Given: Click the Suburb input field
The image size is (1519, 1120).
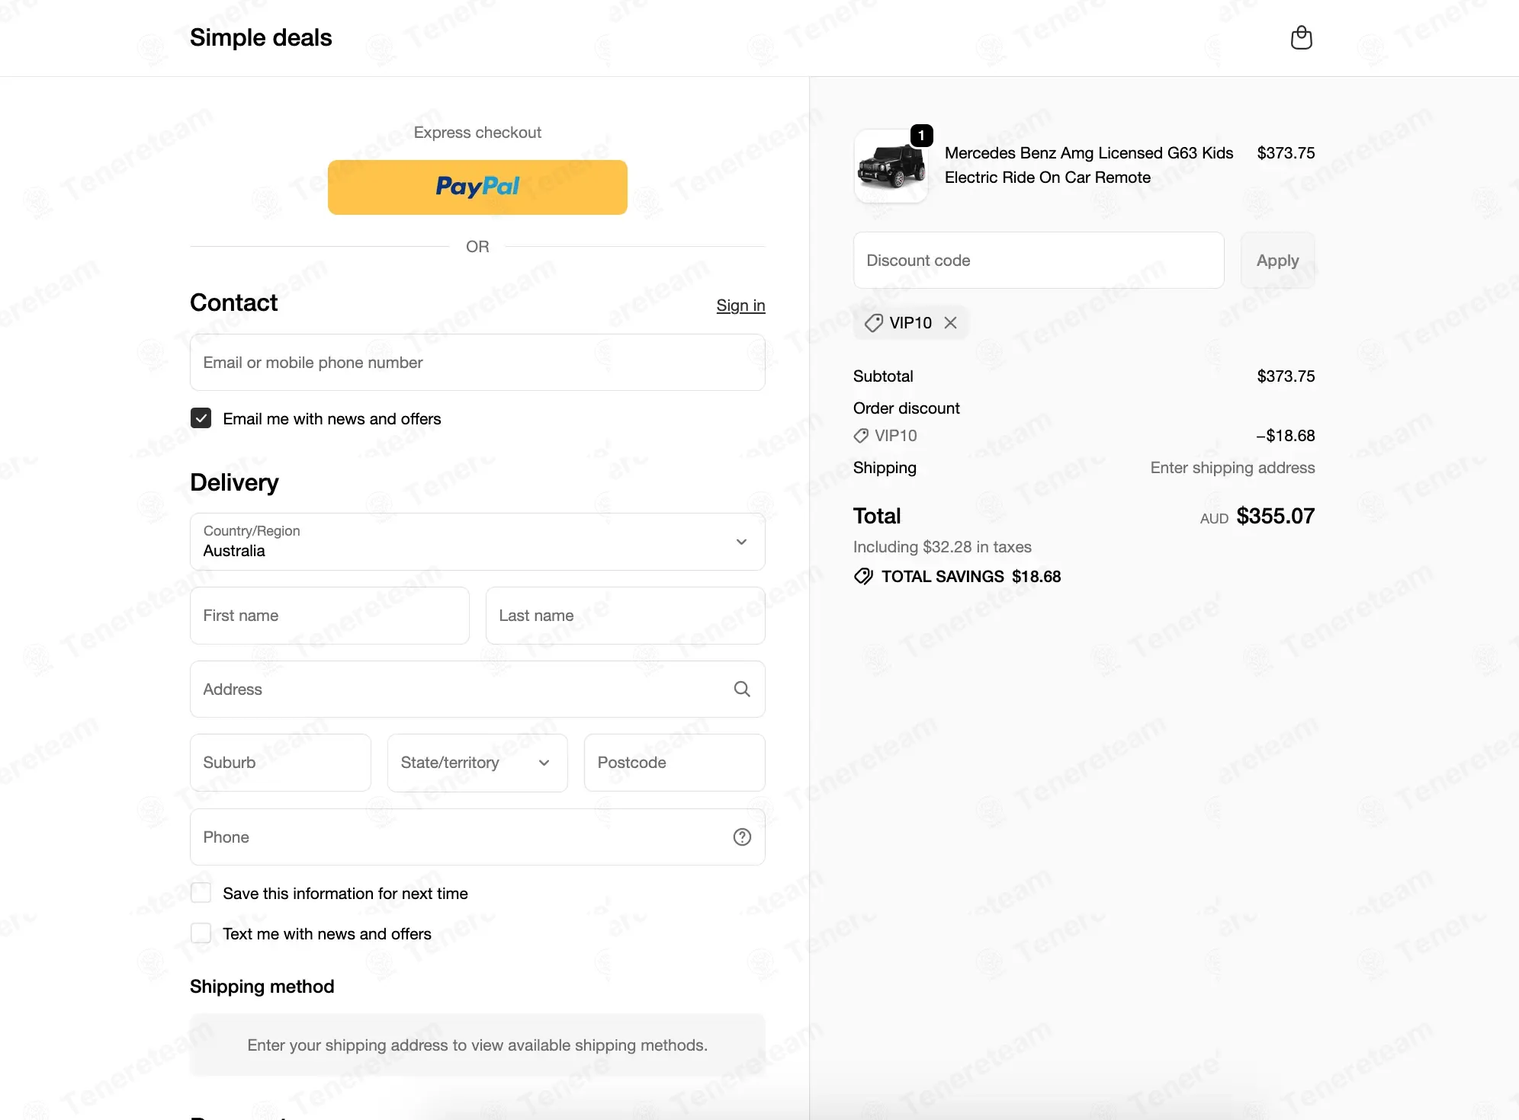Looking at the screenshot, I should 281,763.
